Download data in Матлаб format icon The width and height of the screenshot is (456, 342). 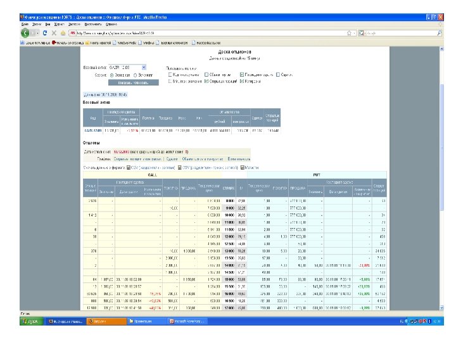(x=243, y=168)
